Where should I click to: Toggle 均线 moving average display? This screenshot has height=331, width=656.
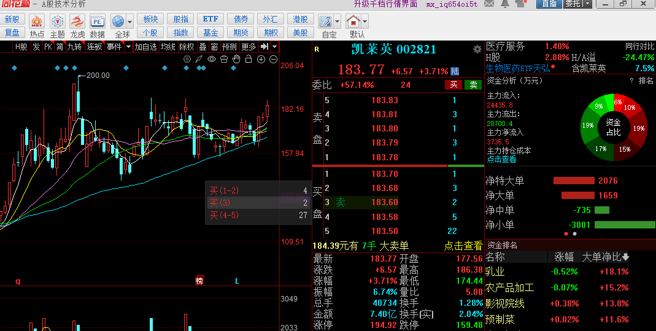click(168, 47)
